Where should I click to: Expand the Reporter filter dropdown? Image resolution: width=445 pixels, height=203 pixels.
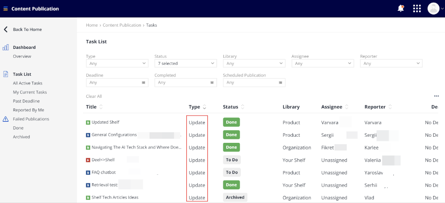point(391,63)
